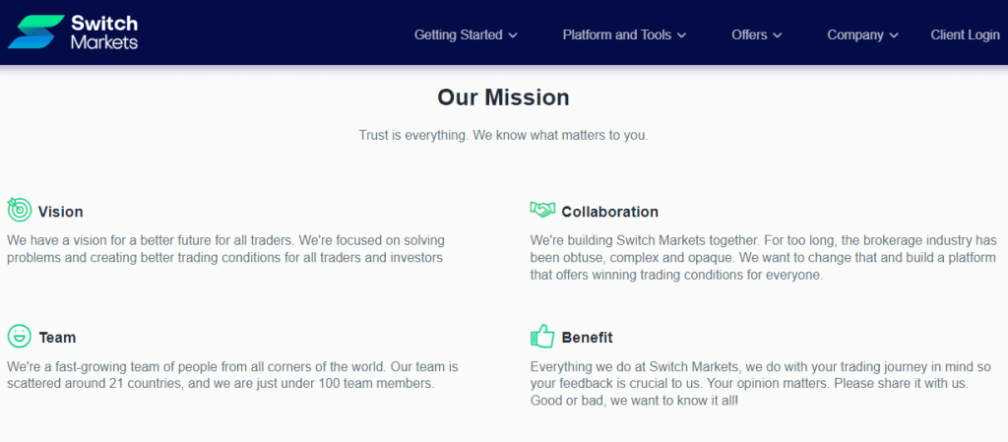Click the Switch Markets logo icon
The height and width of the screenshot is (442, 1008).
[35, 32]
